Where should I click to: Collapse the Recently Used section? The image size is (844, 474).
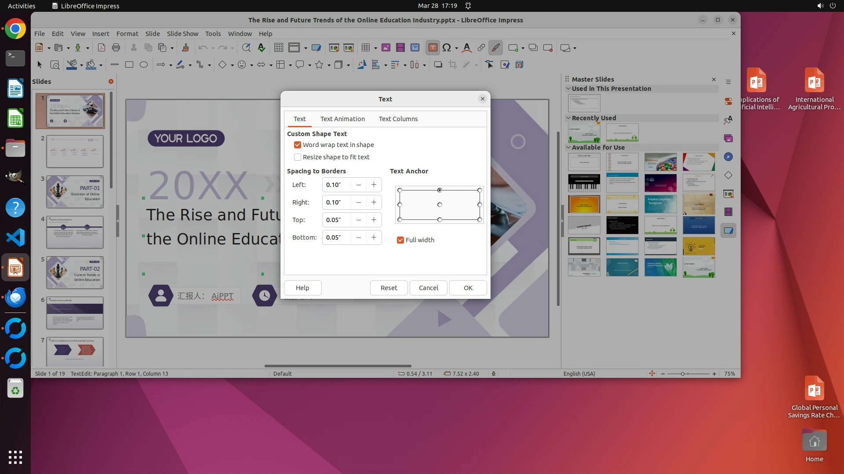[x=568, y=118]
